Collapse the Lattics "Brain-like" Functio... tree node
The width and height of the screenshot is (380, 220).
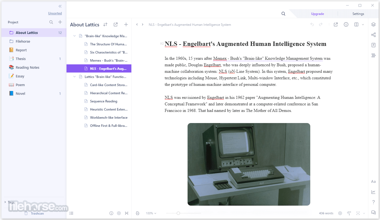75,77
